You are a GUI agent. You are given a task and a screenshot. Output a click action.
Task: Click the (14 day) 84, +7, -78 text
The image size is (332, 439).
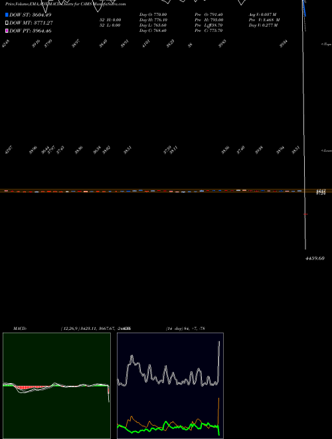[185, 329]
